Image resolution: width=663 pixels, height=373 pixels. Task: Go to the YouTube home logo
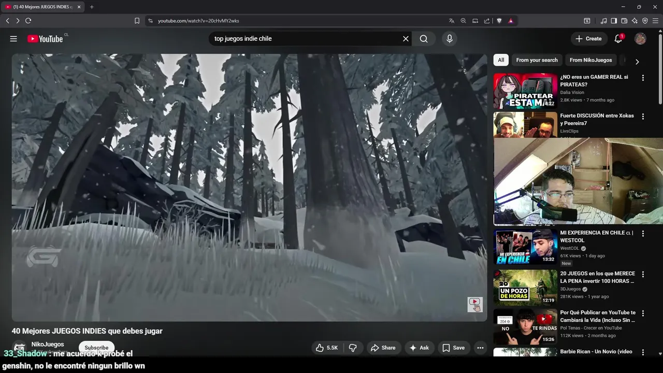click(x=45, y=39)
